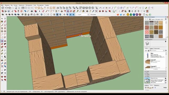Click the Cut scissors icon
Screen dimensions: 169x95
coord(12,11)
